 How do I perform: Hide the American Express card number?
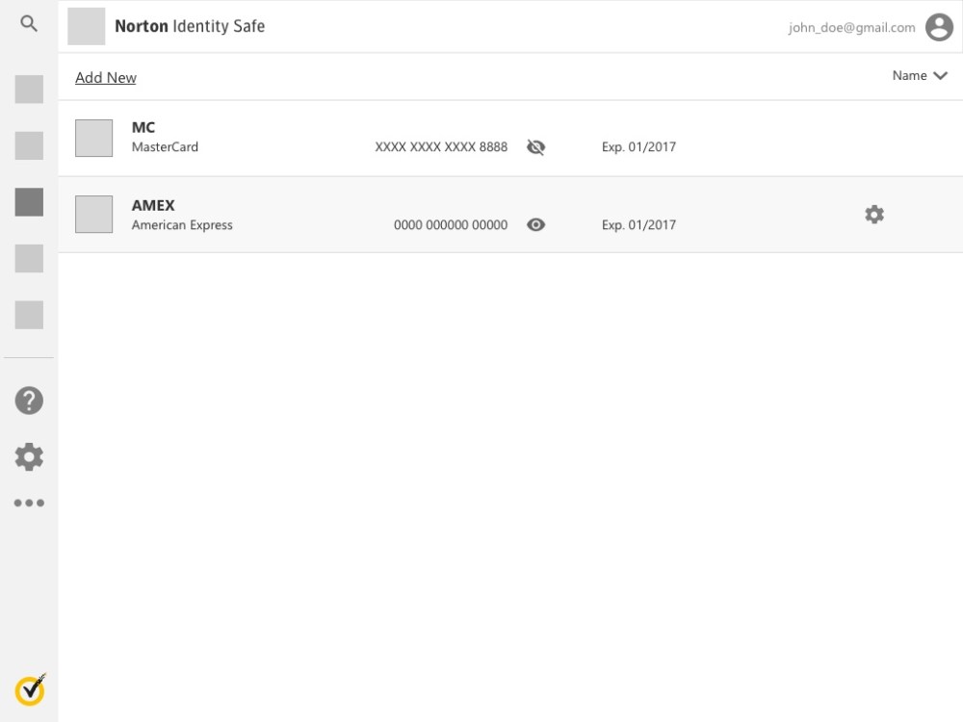point(536,225)
